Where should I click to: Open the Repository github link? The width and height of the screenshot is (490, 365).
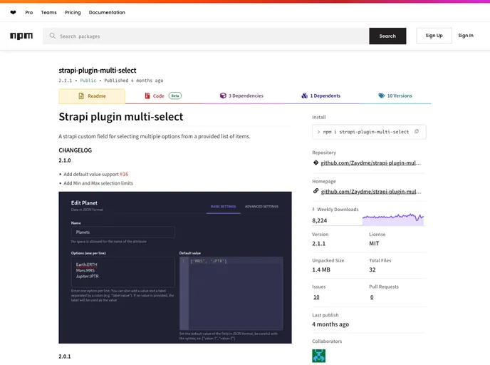coord(370,163)
